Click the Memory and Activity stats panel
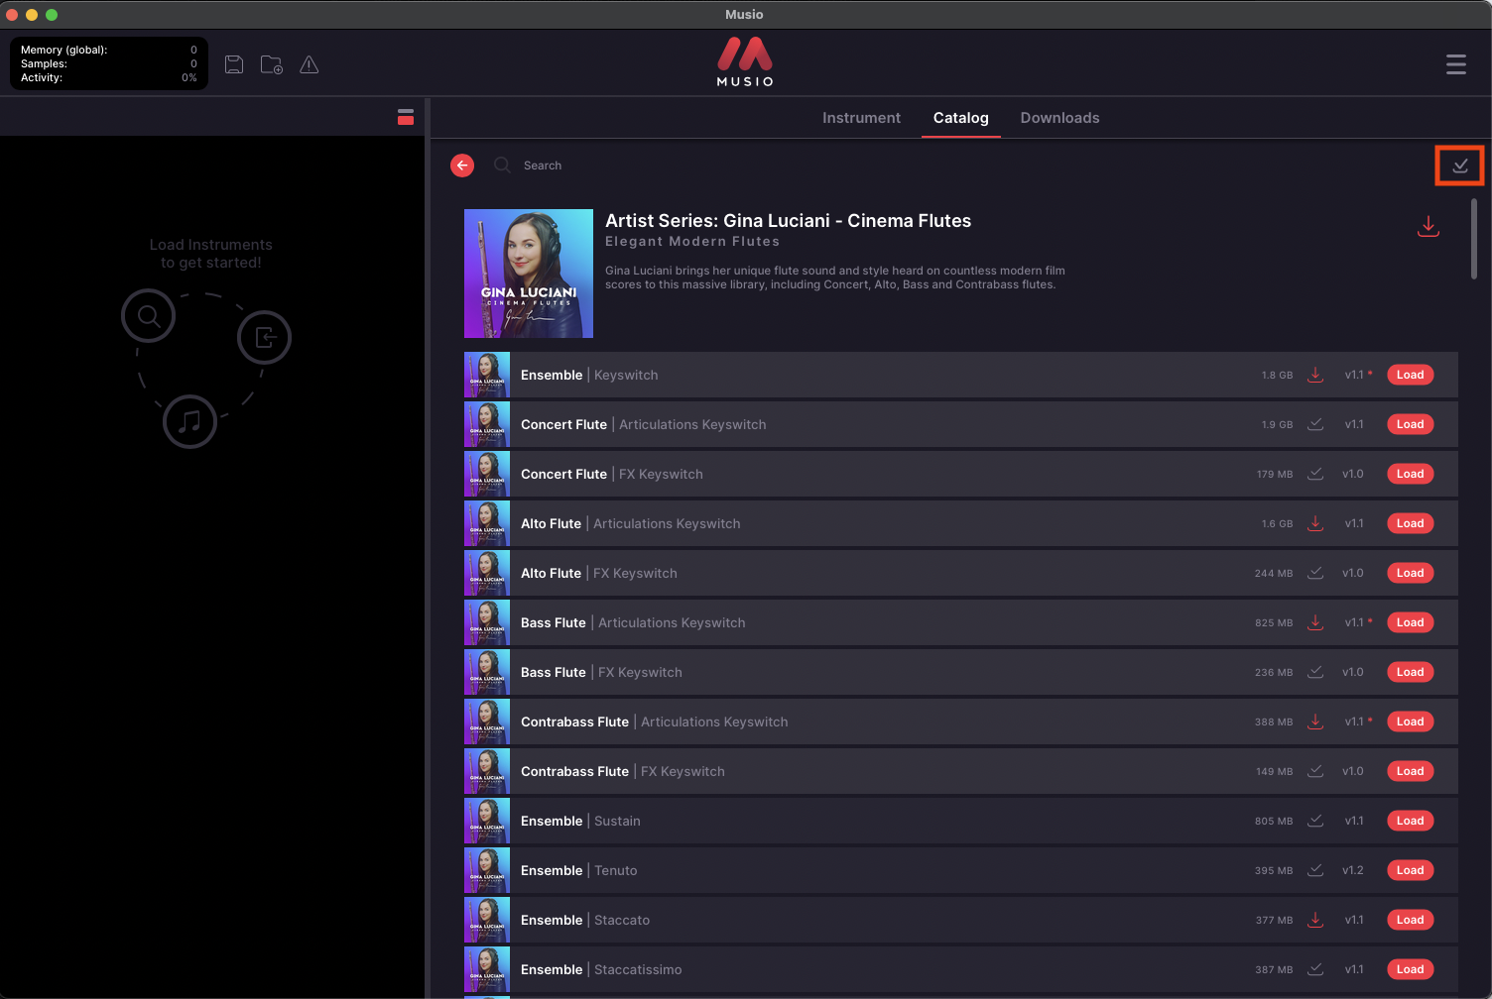 (109, 63)
